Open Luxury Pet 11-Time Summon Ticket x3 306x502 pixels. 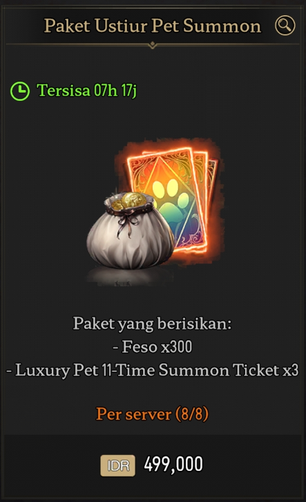(153, 371)
